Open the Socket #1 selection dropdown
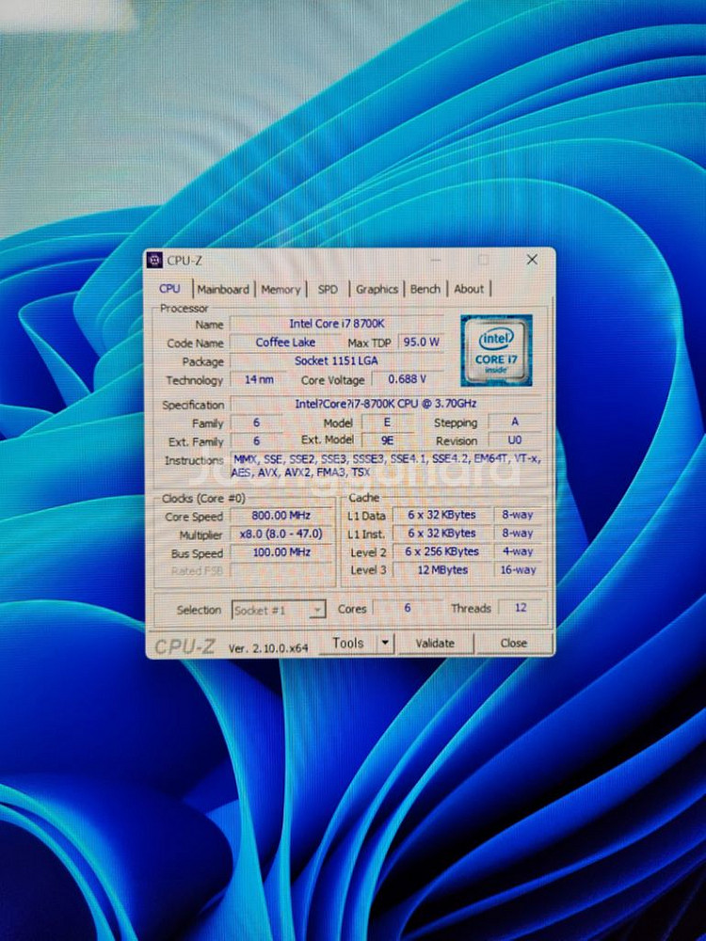 (x=279, y=611)
